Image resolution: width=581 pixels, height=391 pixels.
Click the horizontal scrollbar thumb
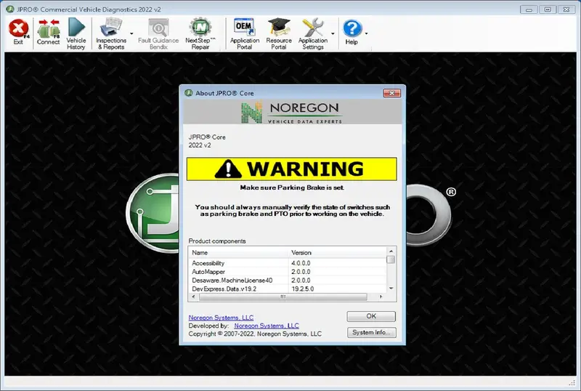283,297
